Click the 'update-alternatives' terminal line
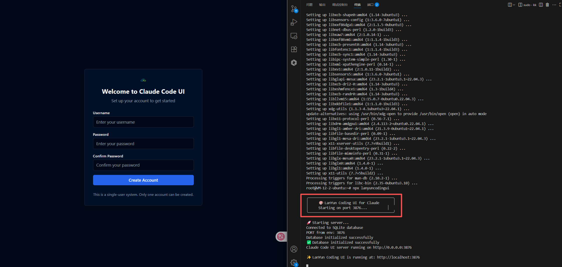Viewport: 562px width, 267px height. [x=396, y=114]
